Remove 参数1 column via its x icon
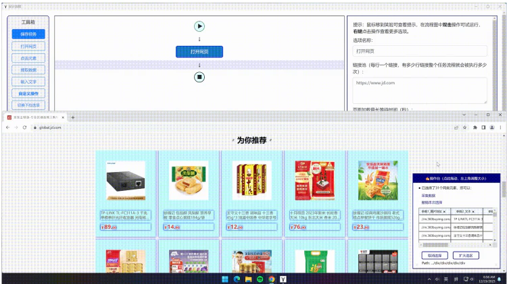Viewport: 507px width, 284px height. click(x=444, y=211)
